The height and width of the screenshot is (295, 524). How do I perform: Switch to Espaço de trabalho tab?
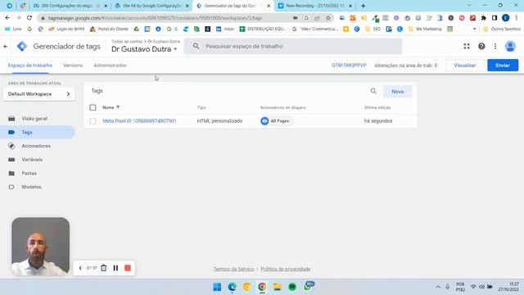30,66
